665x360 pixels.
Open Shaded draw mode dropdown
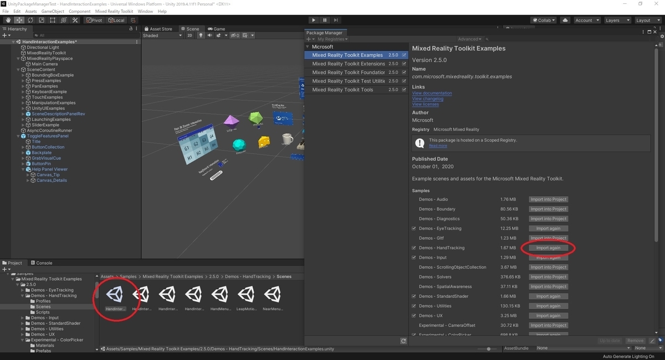[162, 35]
